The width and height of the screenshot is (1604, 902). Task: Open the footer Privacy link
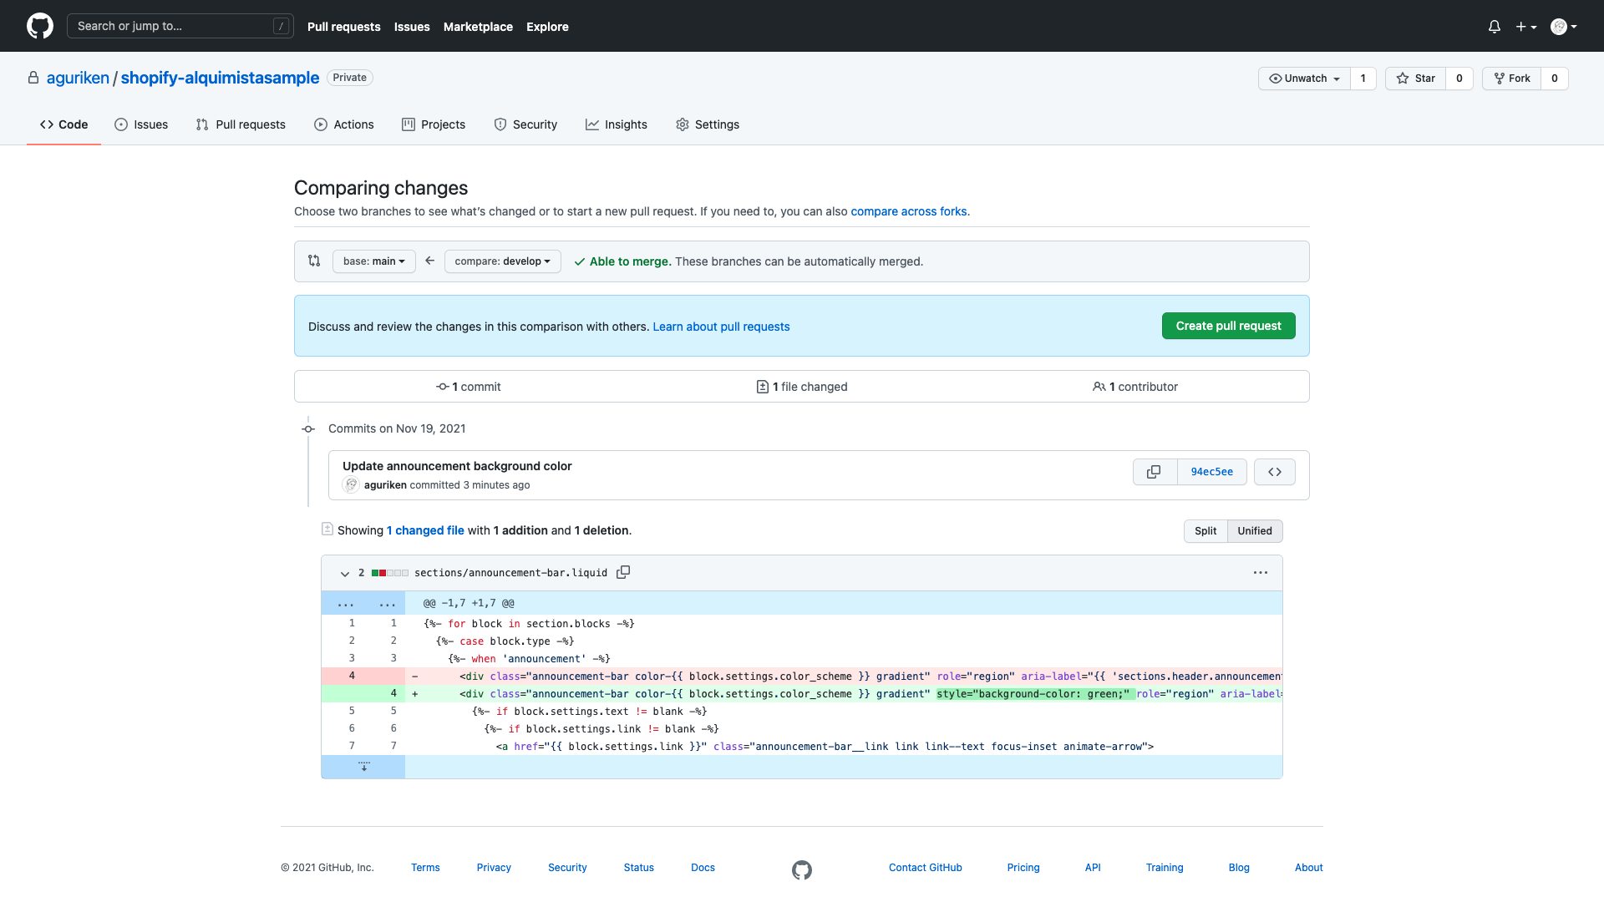494,868
